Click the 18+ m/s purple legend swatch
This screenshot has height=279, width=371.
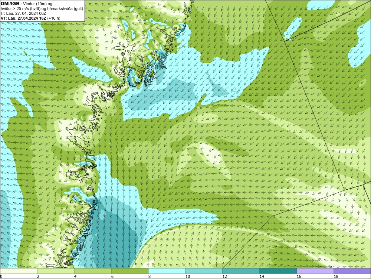[x=352, y=271]
